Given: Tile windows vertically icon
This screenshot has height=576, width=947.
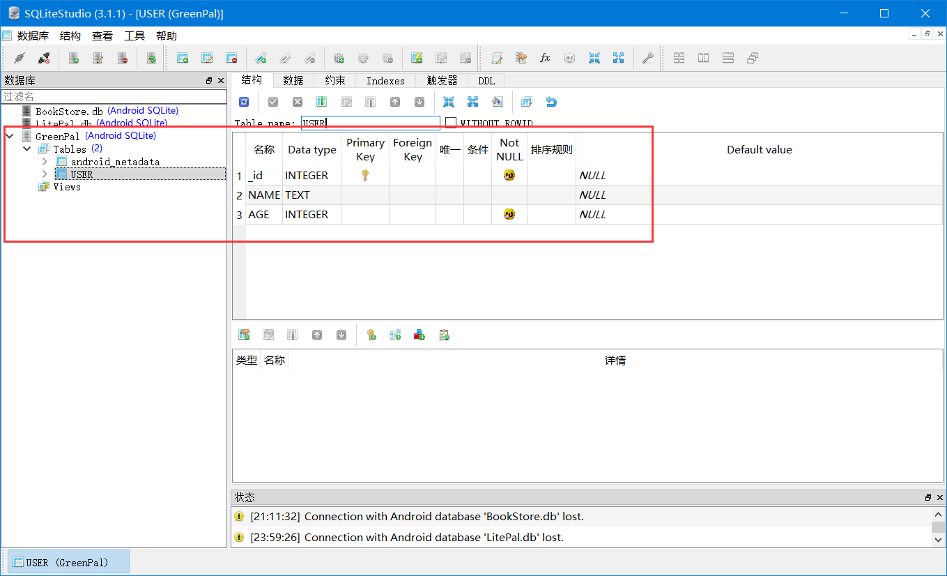Looking at the screenshot, I should [728, 58].
